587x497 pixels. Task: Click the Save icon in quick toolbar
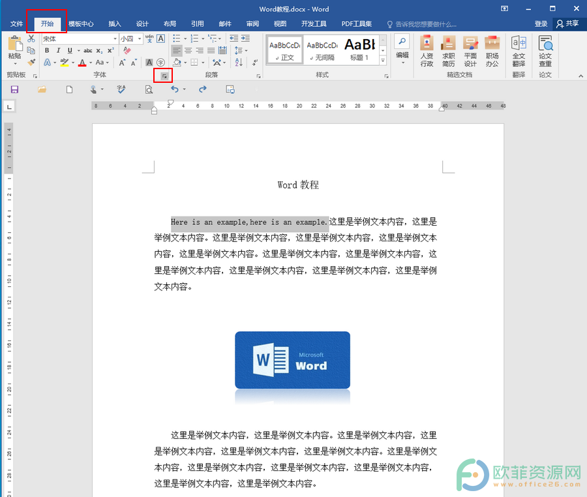(x=14, y=89)
